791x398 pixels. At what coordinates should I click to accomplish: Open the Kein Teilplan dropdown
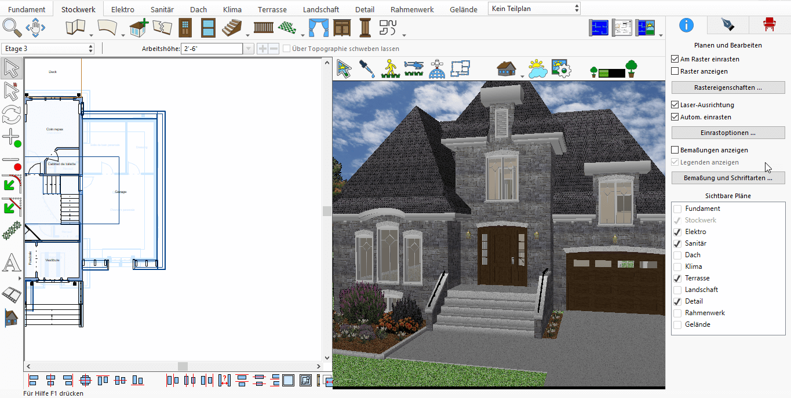pos(534,9)
